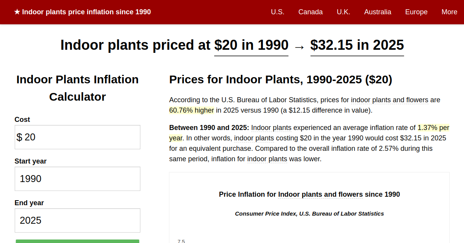This screenshot has width=464, height=243.
Task: Click the "$20 in 1990" headline link
Action: (251, 45)
